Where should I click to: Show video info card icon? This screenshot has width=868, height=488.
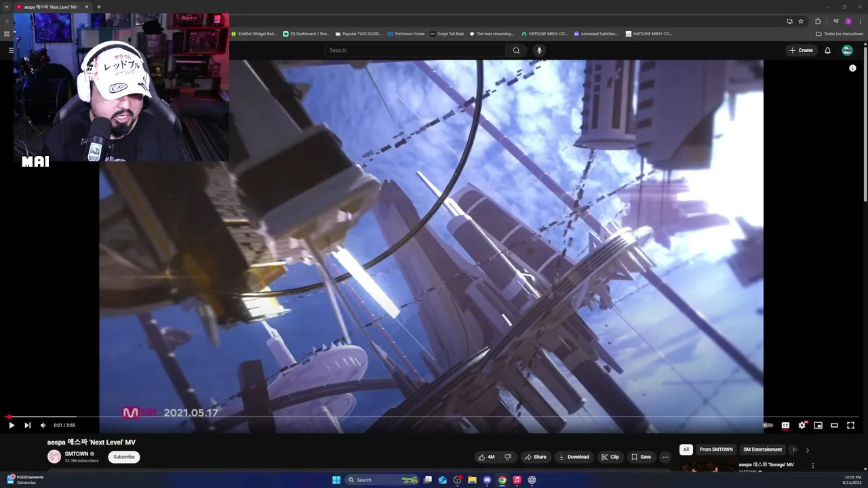852,68
